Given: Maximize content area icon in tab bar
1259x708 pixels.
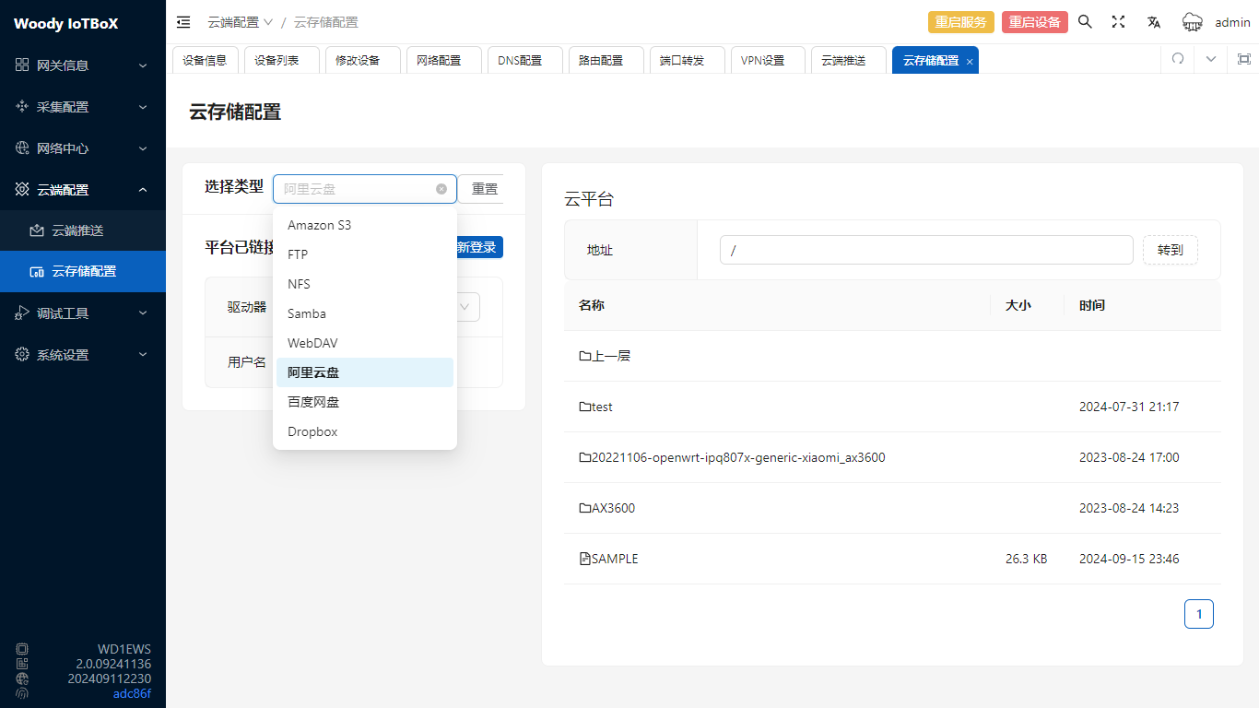Looking at the screenshot, I should coord(1243,59).
